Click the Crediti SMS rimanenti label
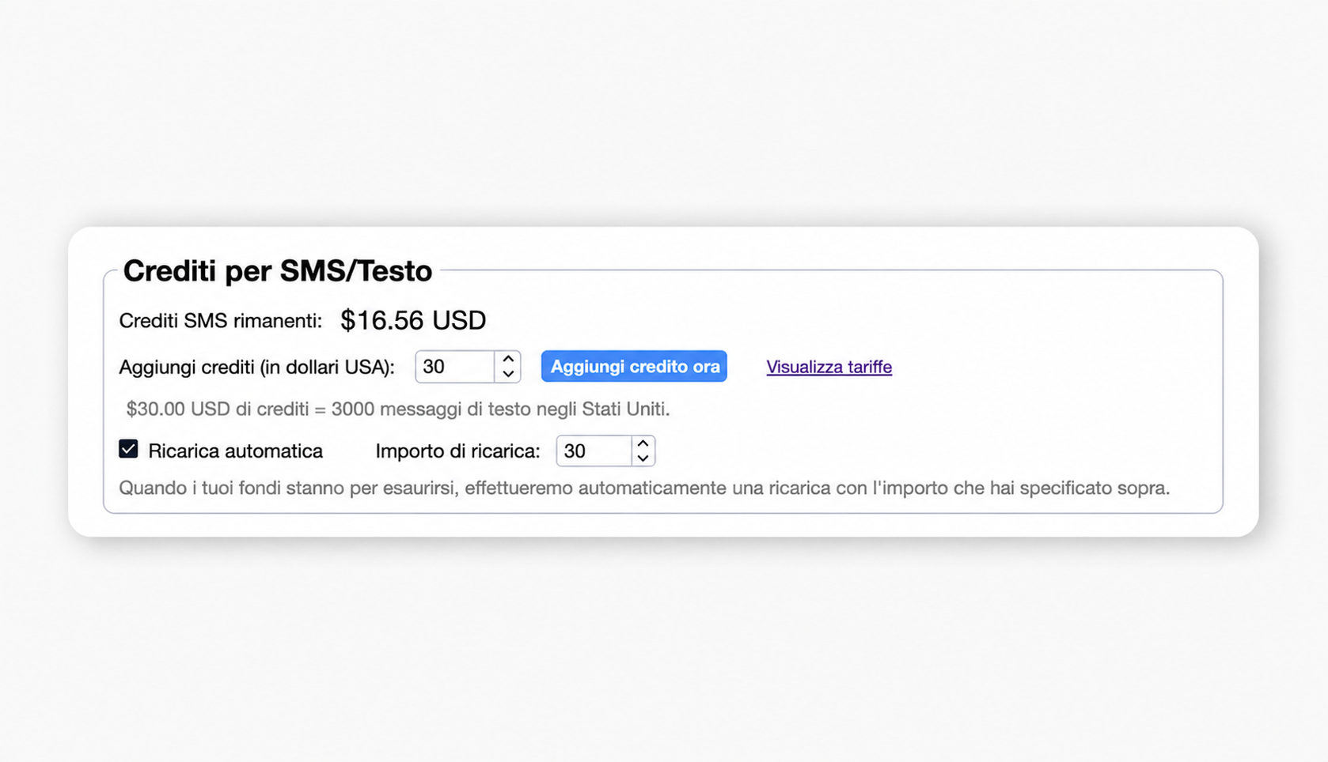Image resolution: width=1328 pixels, height=762 pixels. (221, 321)
